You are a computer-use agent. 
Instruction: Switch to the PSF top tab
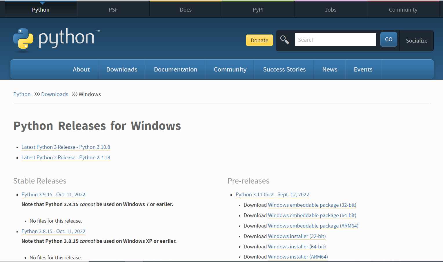pos(113,10)
